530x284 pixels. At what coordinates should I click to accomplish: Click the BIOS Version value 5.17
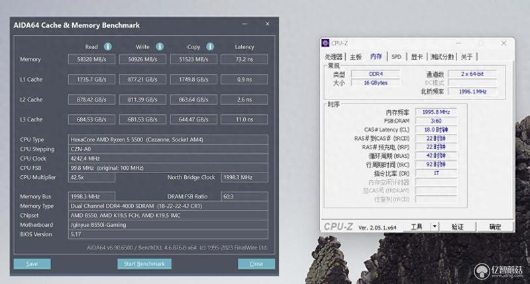click(168, 234)
